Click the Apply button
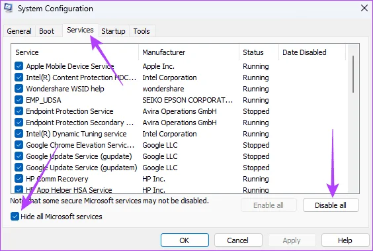Viewport: 373px width, 251px height. 292,240
